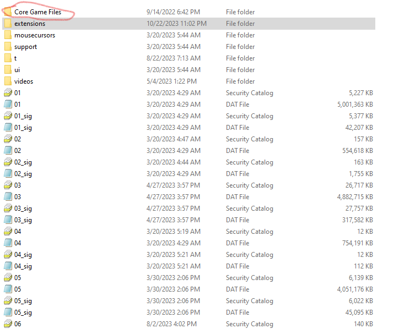Select the 01 DAT File icon
Image resolution: width=399 pixels, height=329 pixels.
pyautogui.click(x=8, y=105)
